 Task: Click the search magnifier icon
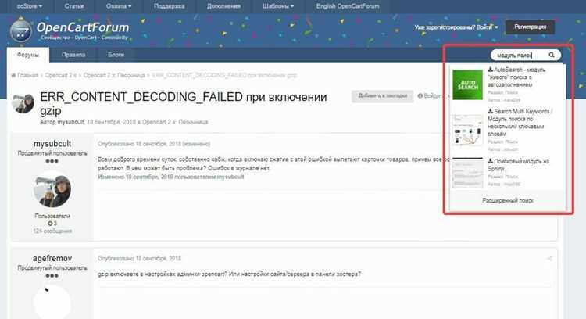552,55
